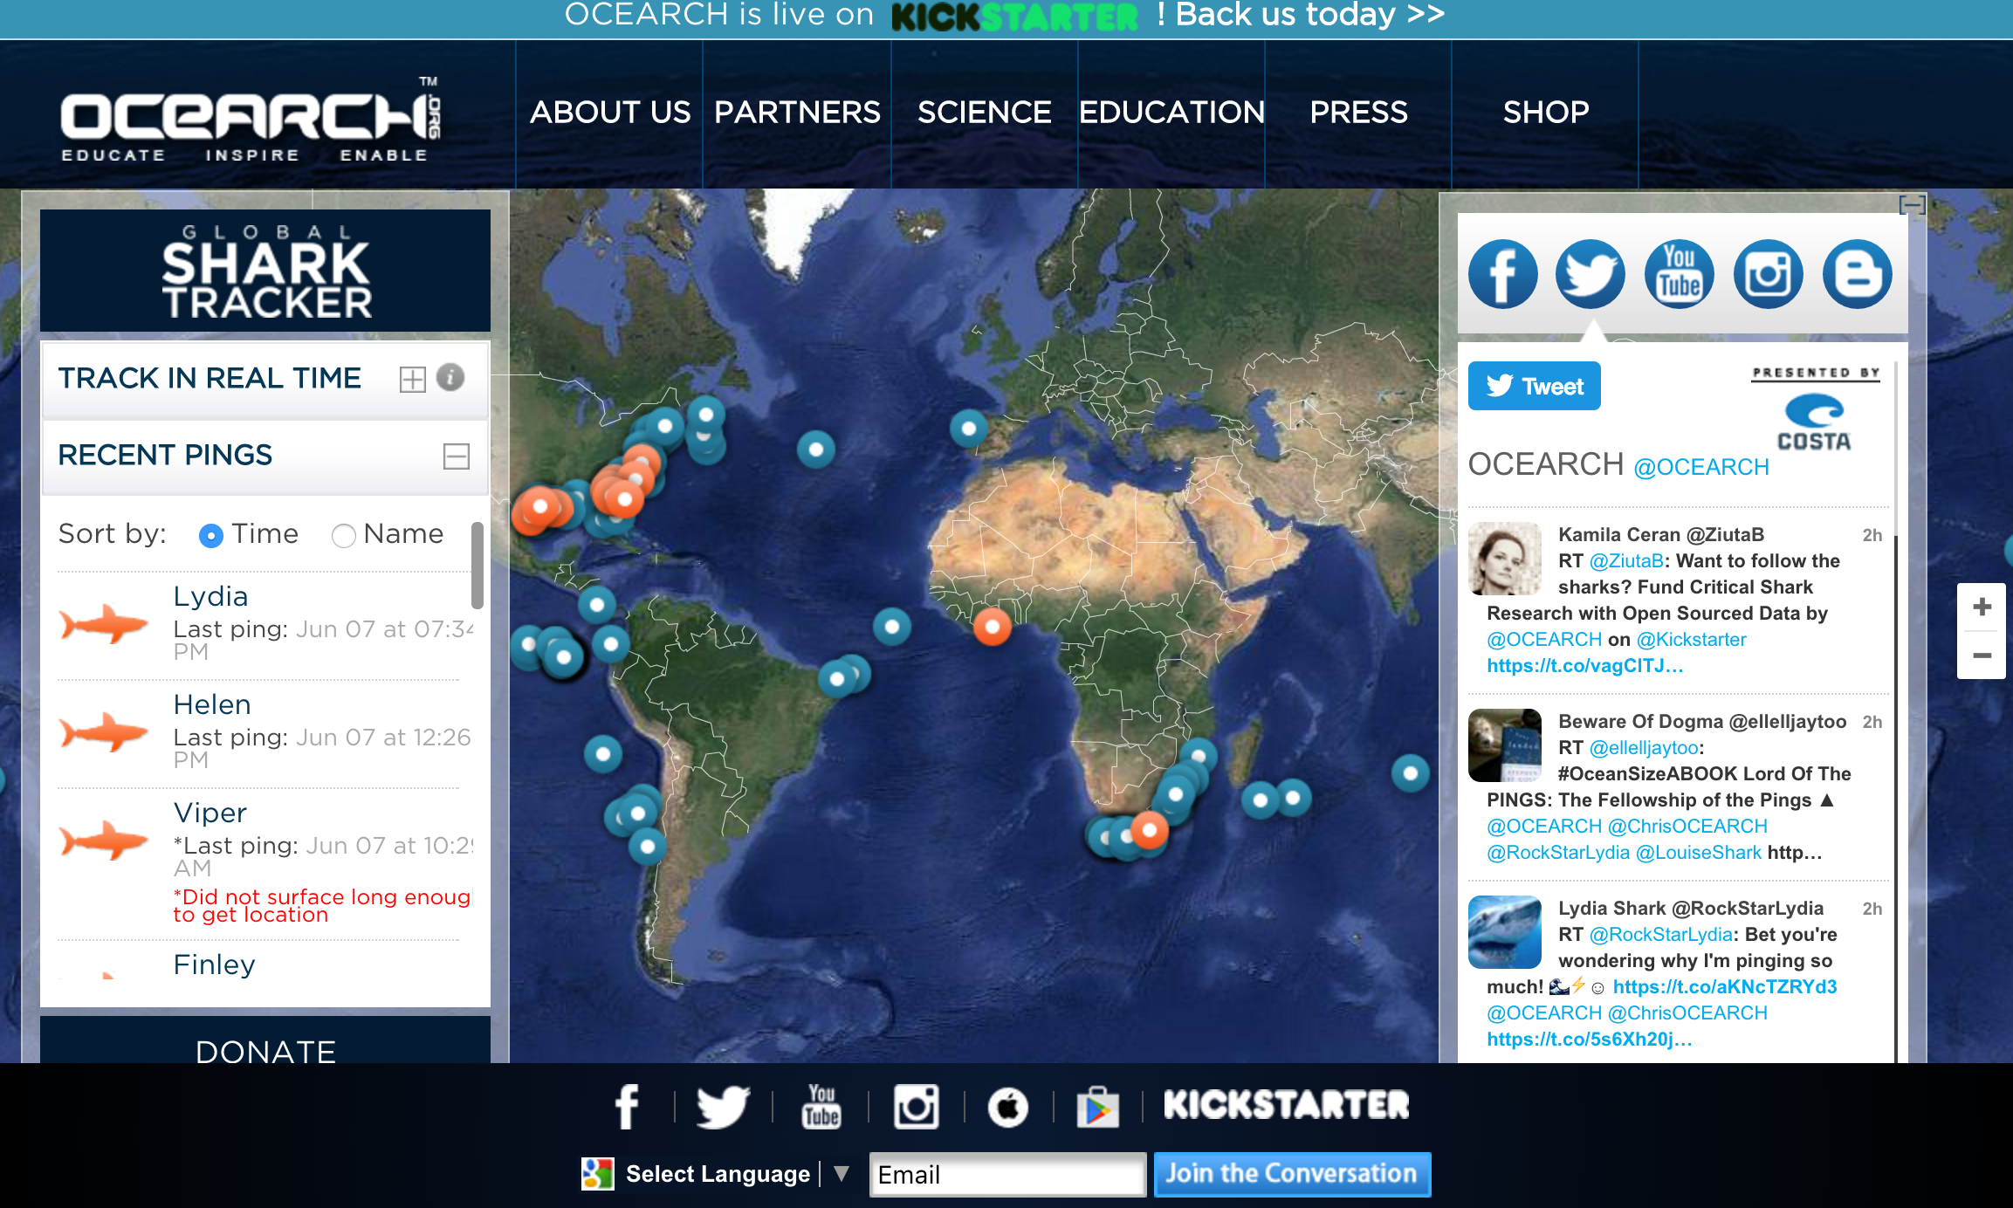
Task: Open the https://t.co/aKNcTZRYd3 tweet link
Action: (x=1725, y=987)
